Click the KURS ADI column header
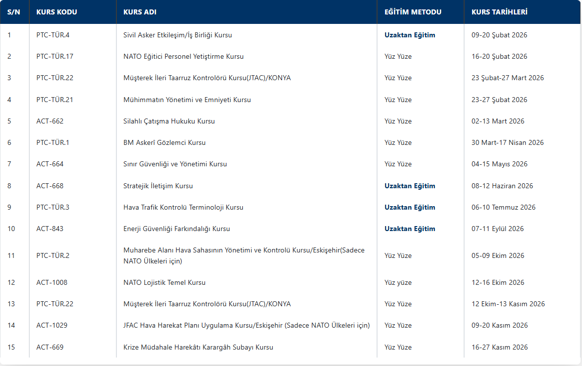The image size is (582, 366). click(140, 12)
